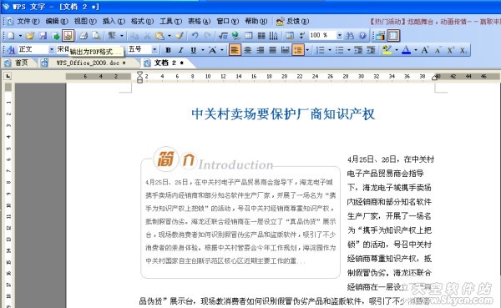The image size is (501, 308).
Task: Expand the 正文 style dropdown
Action: (x=51, y=50)
